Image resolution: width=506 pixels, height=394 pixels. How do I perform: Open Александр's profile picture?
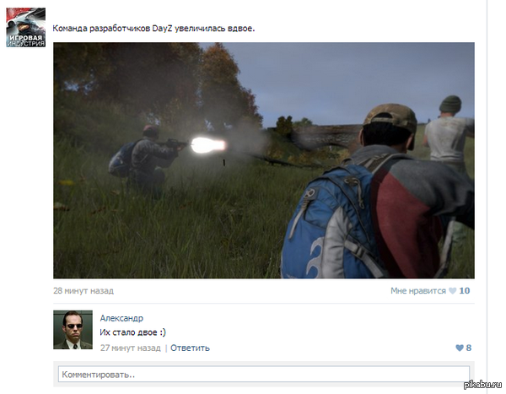[73, 330]
